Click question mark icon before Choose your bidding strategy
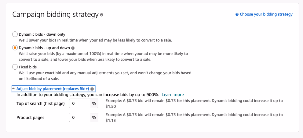 237,14
